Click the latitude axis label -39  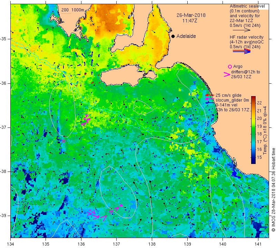pos(3,216)
